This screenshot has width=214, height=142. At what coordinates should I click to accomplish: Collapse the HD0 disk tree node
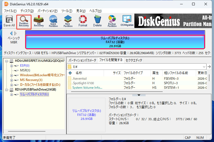tap(6, 61)
